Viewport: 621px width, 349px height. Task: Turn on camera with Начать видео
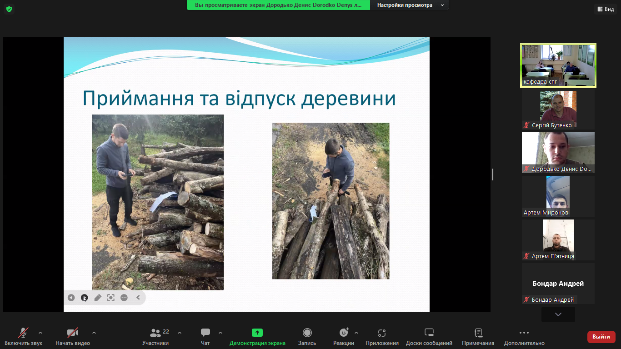click(x=73, y=336)
